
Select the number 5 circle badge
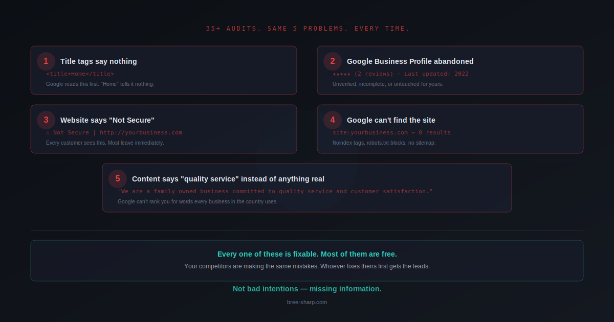point(118,179)
